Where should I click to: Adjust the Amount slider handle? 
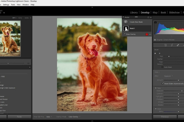(x=178, y=80)
